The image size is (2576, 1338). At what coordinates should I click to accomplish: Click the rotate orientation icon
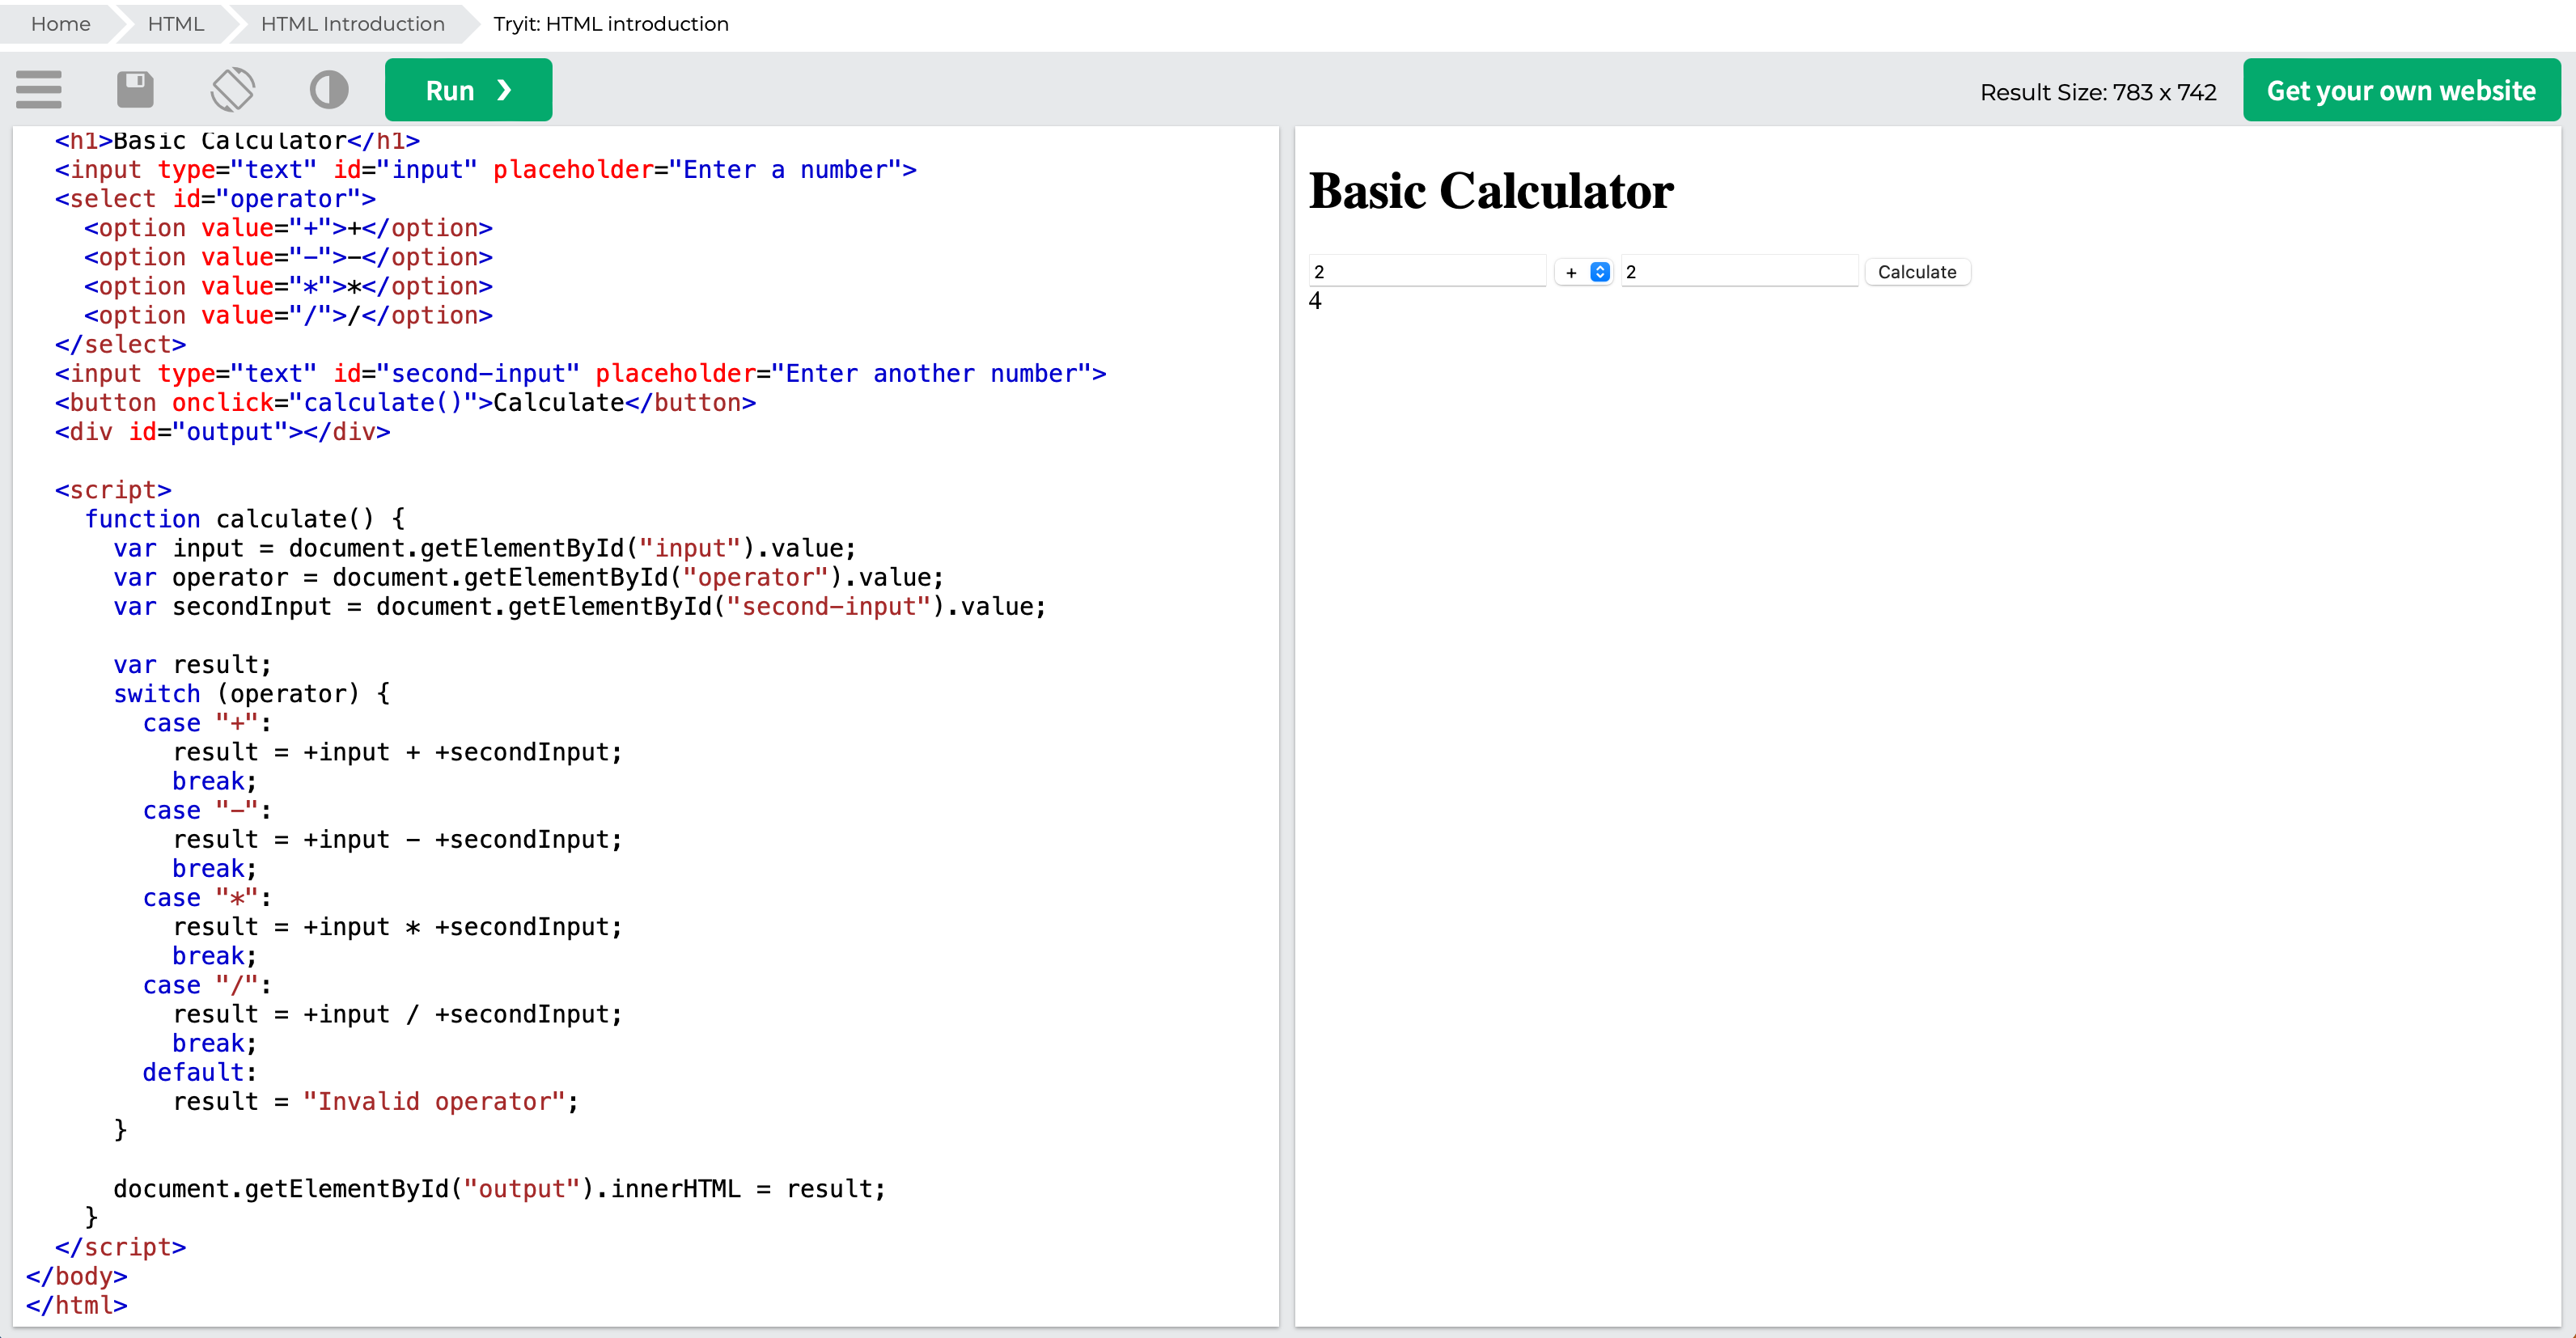pos(233,90)
